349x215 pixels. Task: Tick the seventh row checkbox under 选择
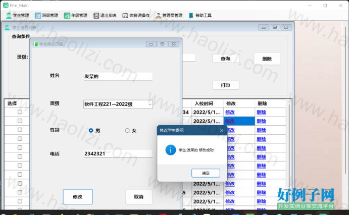20,166
